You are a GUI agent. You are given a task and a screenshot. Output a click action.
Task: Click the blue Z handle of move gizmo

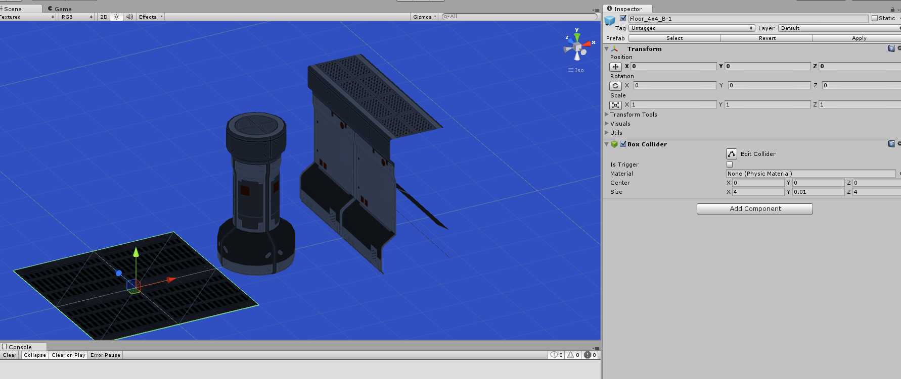tap(119, 273)
